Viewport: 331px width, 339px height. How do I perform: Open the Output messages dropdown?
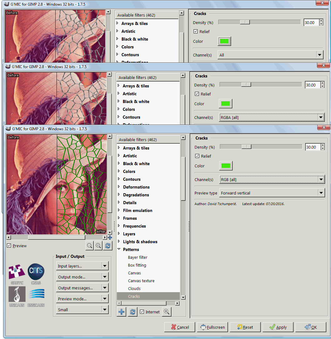point(82,288)
